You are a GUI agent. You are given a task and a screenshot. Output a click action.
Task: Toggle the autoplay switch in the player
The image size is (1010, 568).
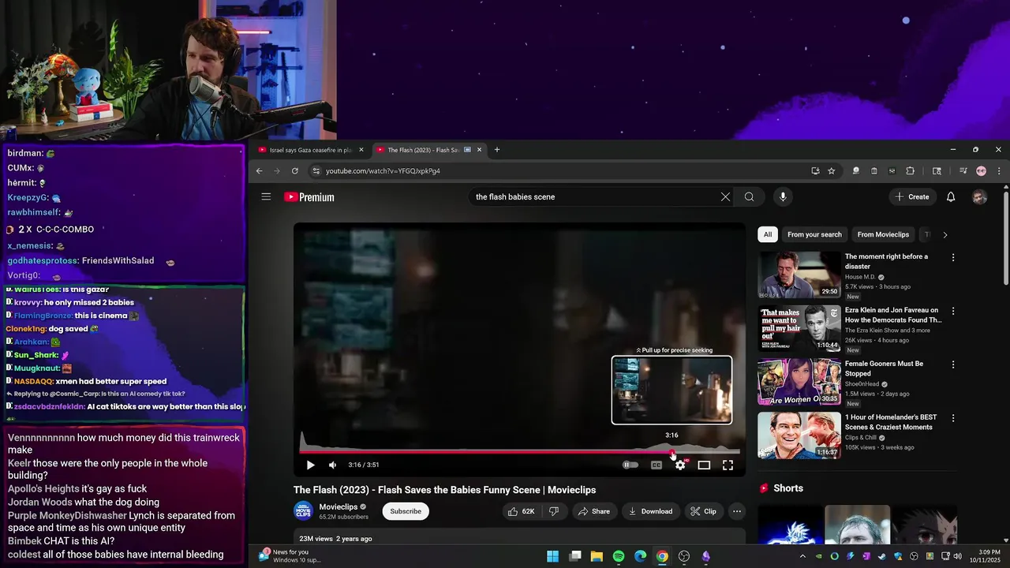pos(630,465)
